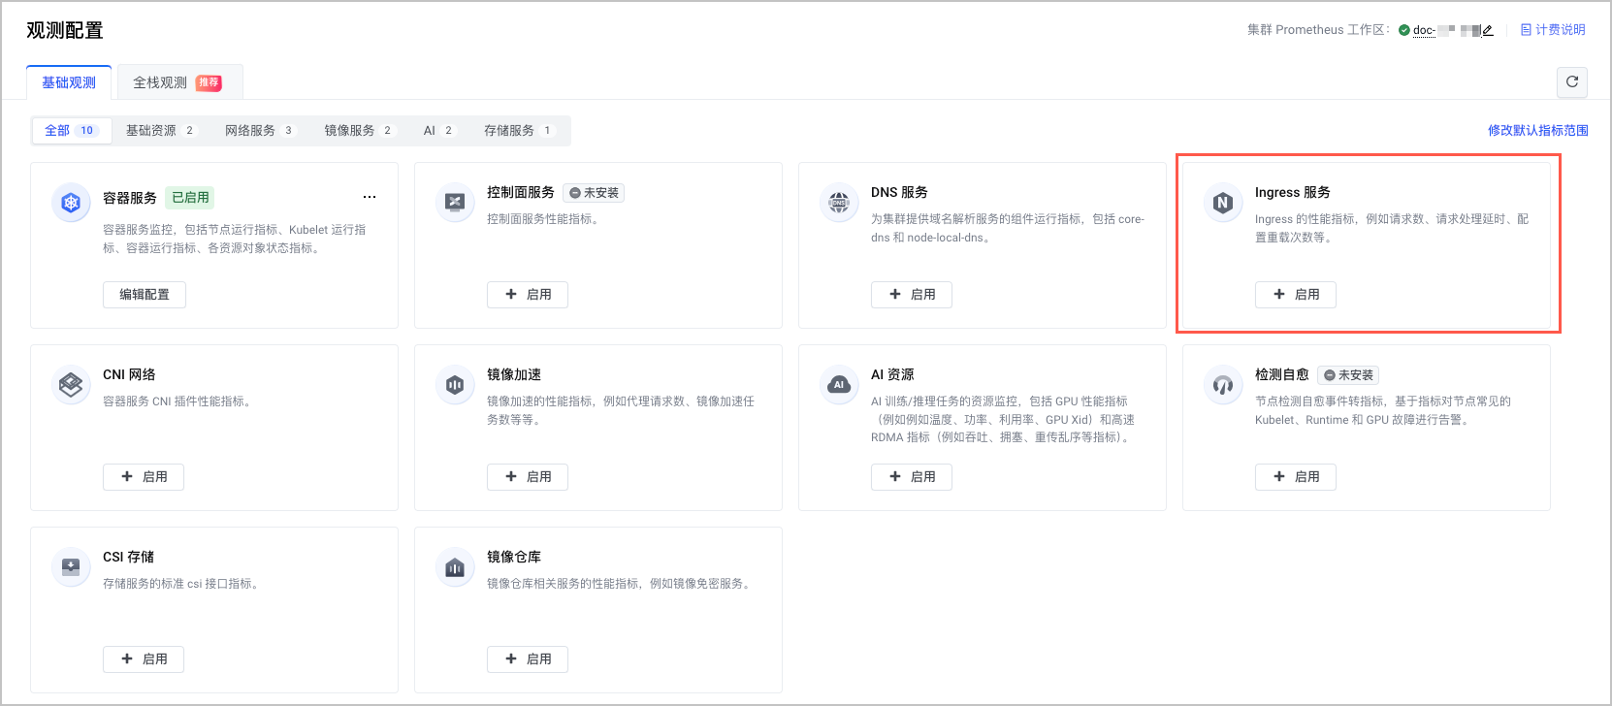Click the 已启用 status tag
This screenshot has height=706, width=1612.
click(190, 198)
